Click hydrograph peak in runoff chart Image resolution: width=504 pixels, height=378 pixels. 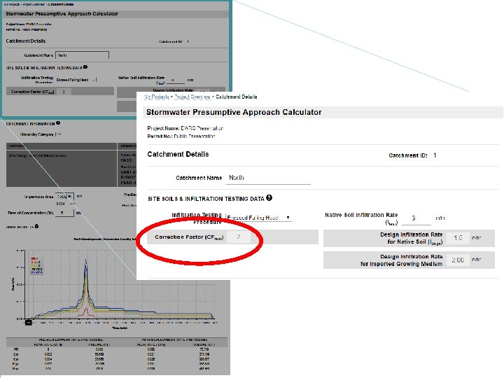86,261
